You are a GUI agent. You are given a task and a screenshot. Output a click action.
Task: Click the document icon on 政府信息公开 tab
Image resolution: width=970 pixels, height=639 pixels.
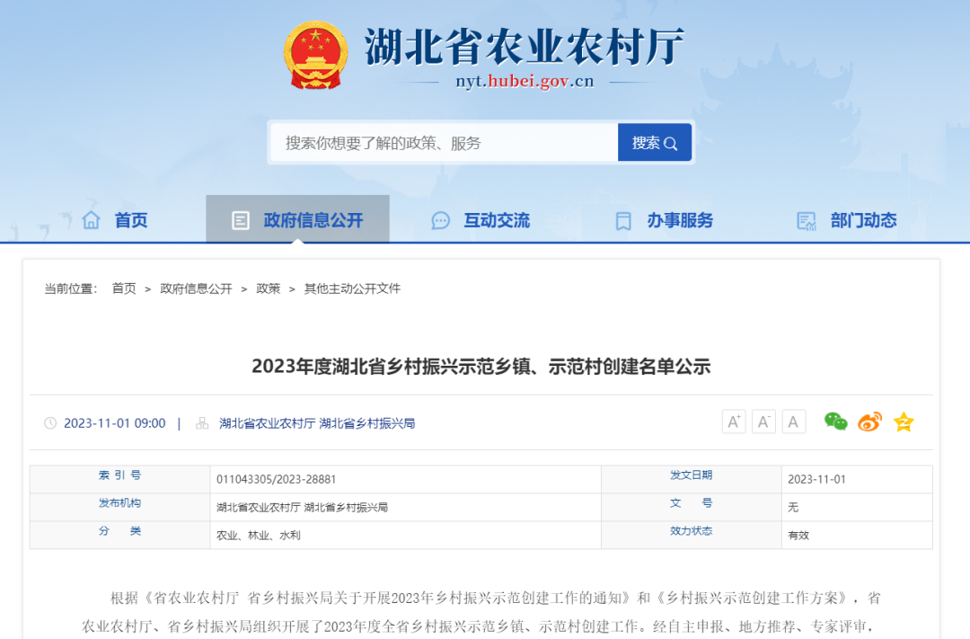pos(239,219)
